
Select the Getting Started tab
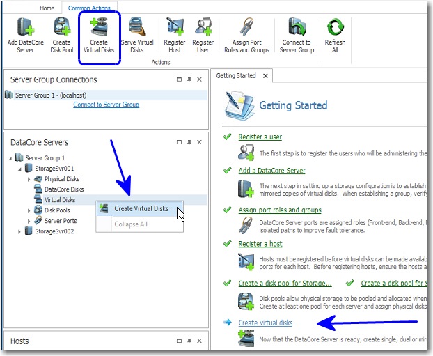point(236,75)
